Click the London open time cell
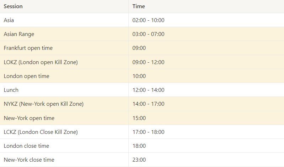 tap(64, 76)
